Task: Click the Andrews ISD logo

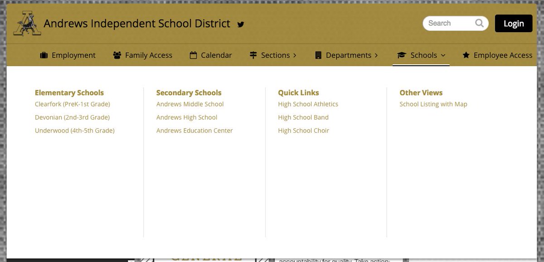Action: click(x=26, y=23)
